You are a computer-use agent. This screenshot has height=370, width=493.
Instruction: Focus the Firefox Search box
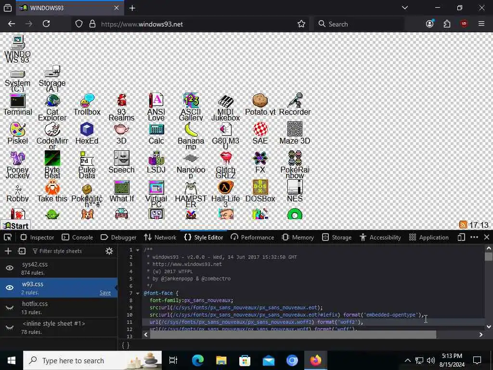click(x=359, y=24)
